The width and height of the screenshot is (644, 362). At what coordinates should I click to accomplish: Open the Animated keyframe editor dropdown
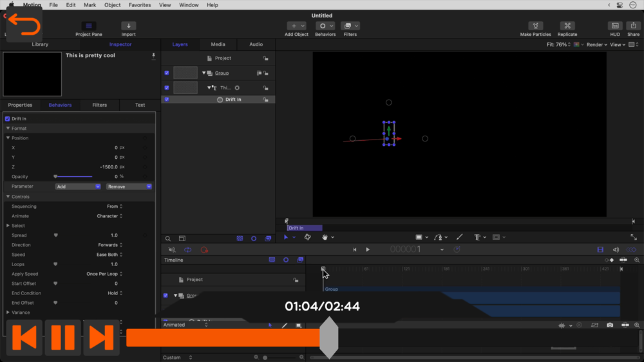point(185,325)
